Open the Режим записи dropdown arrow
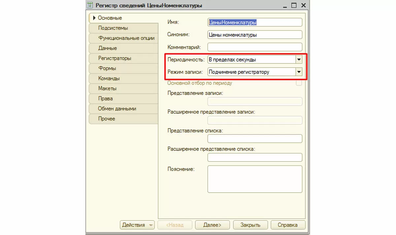This screenshot has width=396, height=235. (x=299, y=72)
